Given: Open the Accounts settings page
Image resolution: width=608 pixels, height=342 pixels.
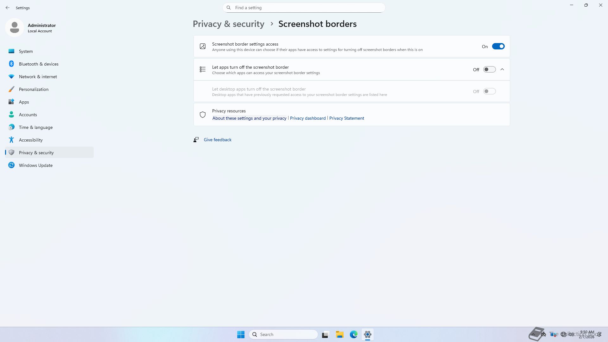Looking at the screenshot, I should (x=28, y=115).
